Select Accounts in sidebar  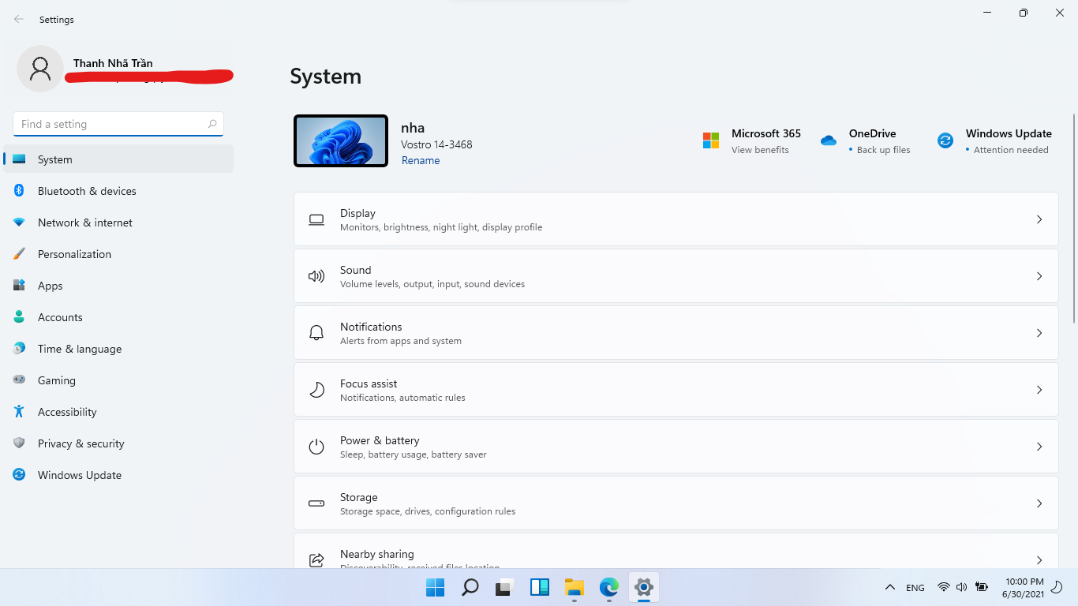pos(118,317)
